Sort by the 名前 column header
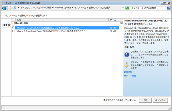 click(x=62, y=20)
